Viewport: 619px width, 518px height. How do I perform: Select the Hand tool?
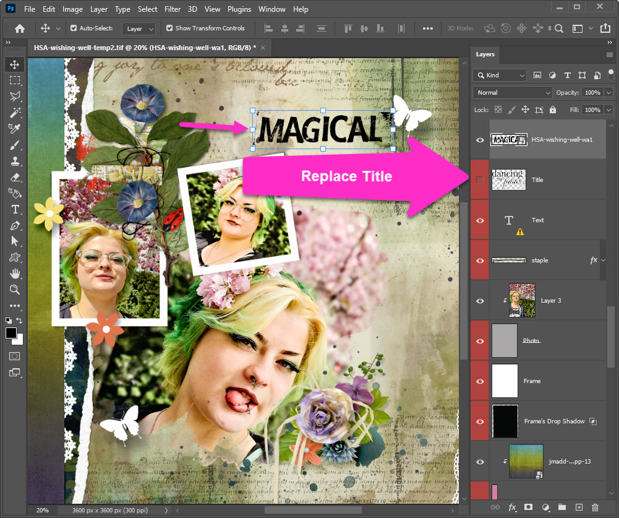[x=15, y=274]
